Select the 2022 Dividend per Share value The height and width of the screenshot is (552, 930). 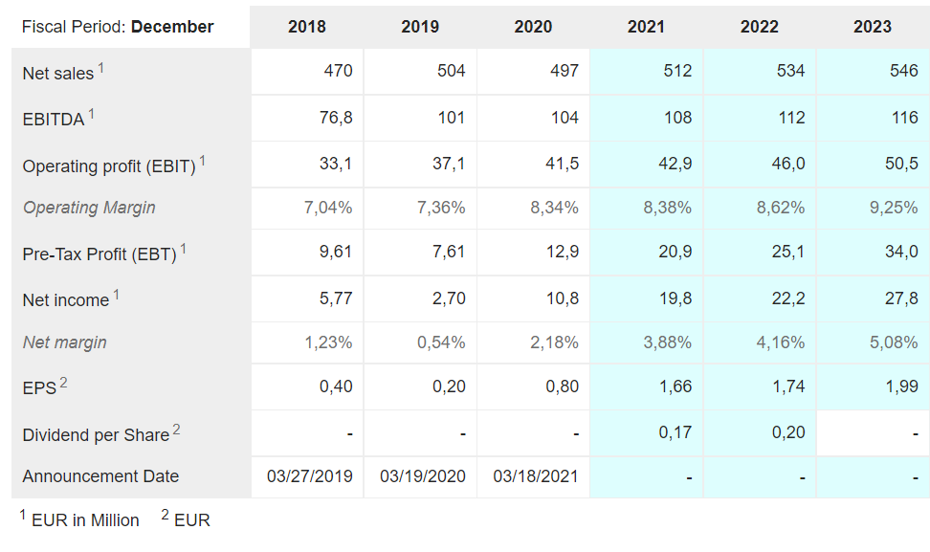coord(787,432)
